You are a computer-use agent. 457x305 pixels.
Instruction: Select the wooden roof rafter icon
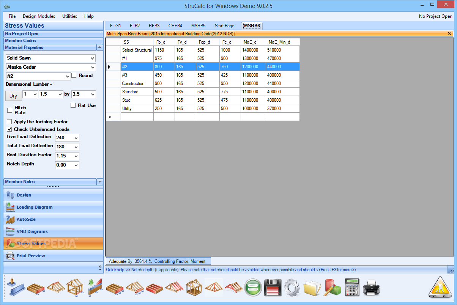coord(56,288)
